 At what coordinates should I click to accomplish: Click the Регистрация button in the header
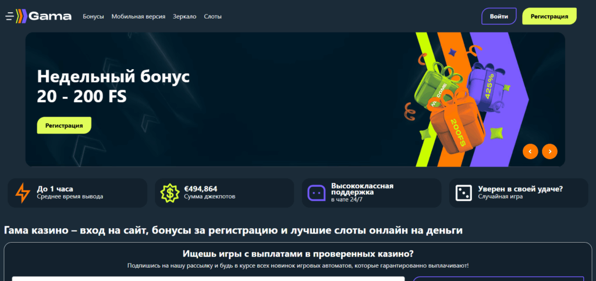coord(549,16)
